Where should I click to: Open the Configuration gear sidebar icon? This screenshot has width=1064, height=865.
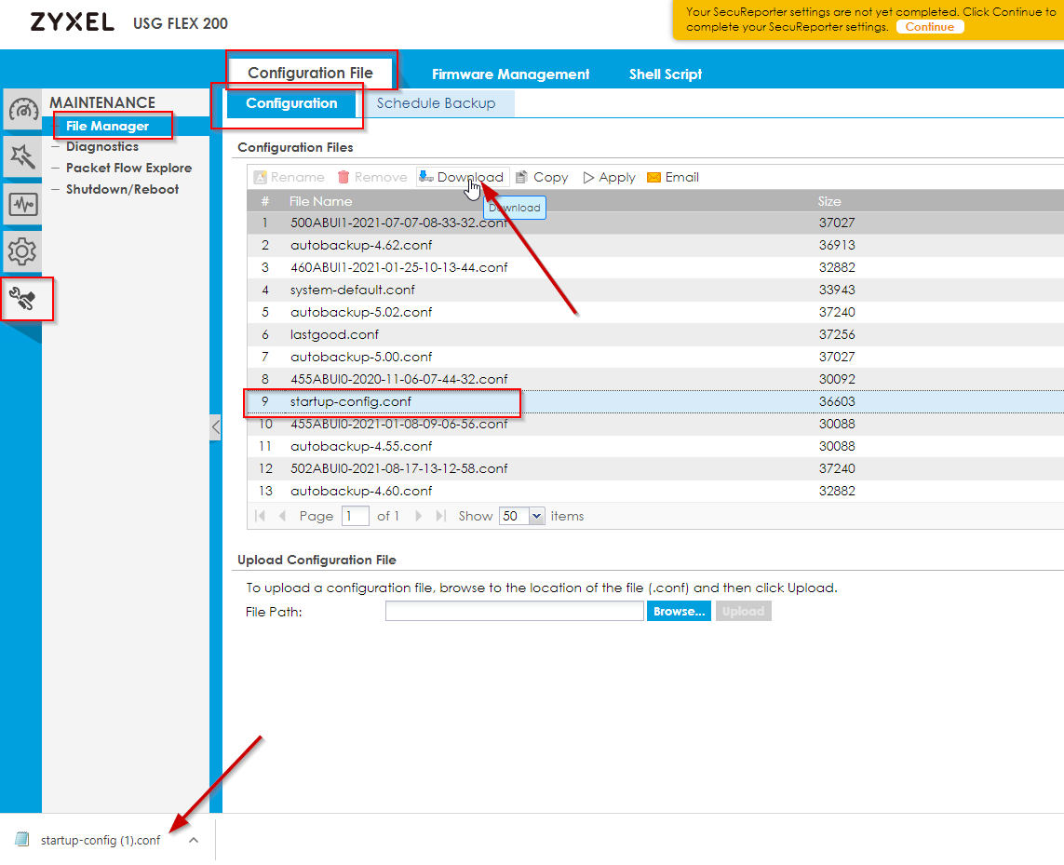click(22, 250)
